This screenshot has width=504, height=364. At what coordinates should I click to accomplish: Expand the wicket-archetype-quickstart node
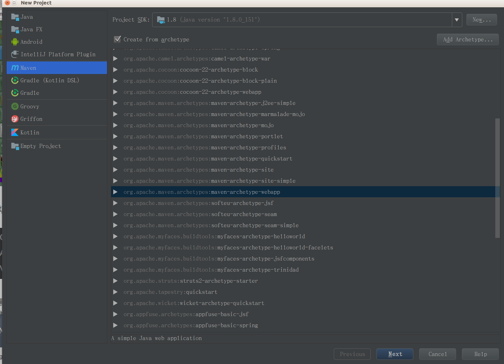coord(115,303)
